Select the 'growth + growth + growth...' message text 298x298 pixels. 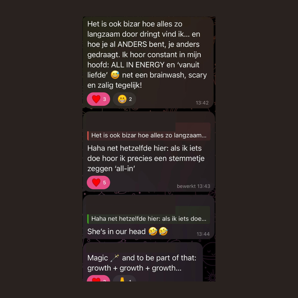(x=134, y=268)
